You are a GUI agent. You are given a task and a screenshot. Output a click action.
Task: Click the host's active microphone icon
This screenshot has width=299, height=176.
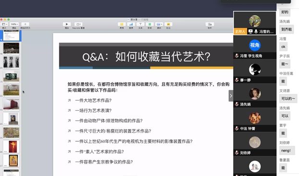coord(256,31)
